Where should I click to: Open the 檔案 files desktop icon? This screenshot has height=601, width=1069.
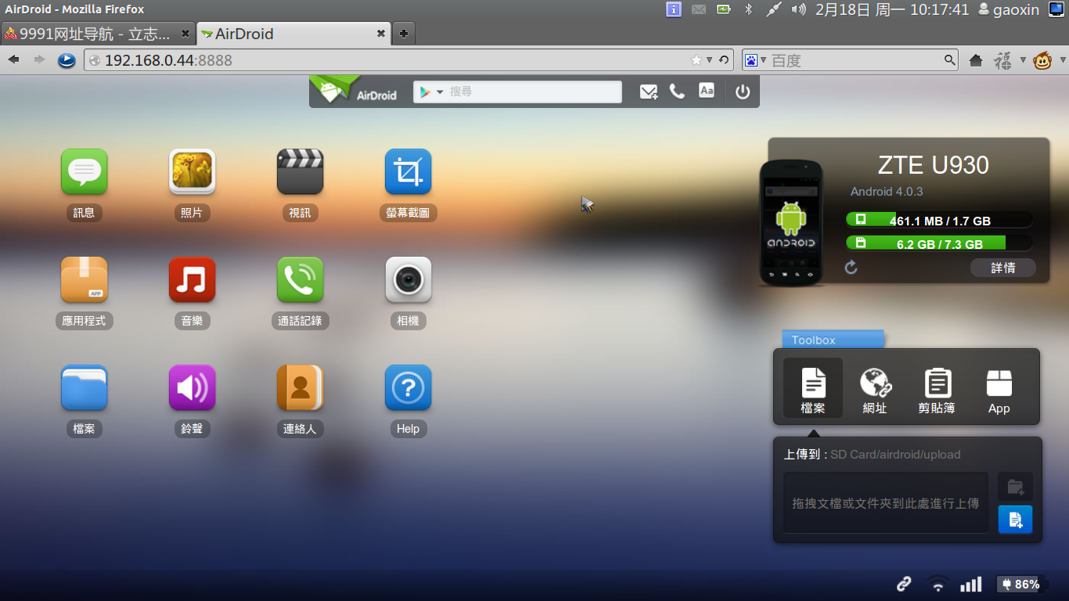point(85,387)
